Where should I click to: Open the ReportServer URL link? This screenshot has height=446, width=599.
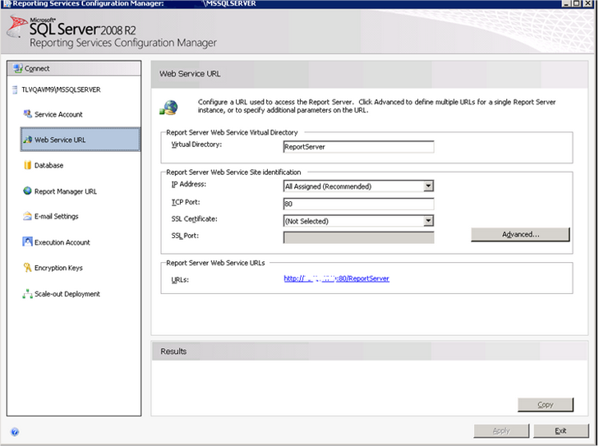click(336, 278)
